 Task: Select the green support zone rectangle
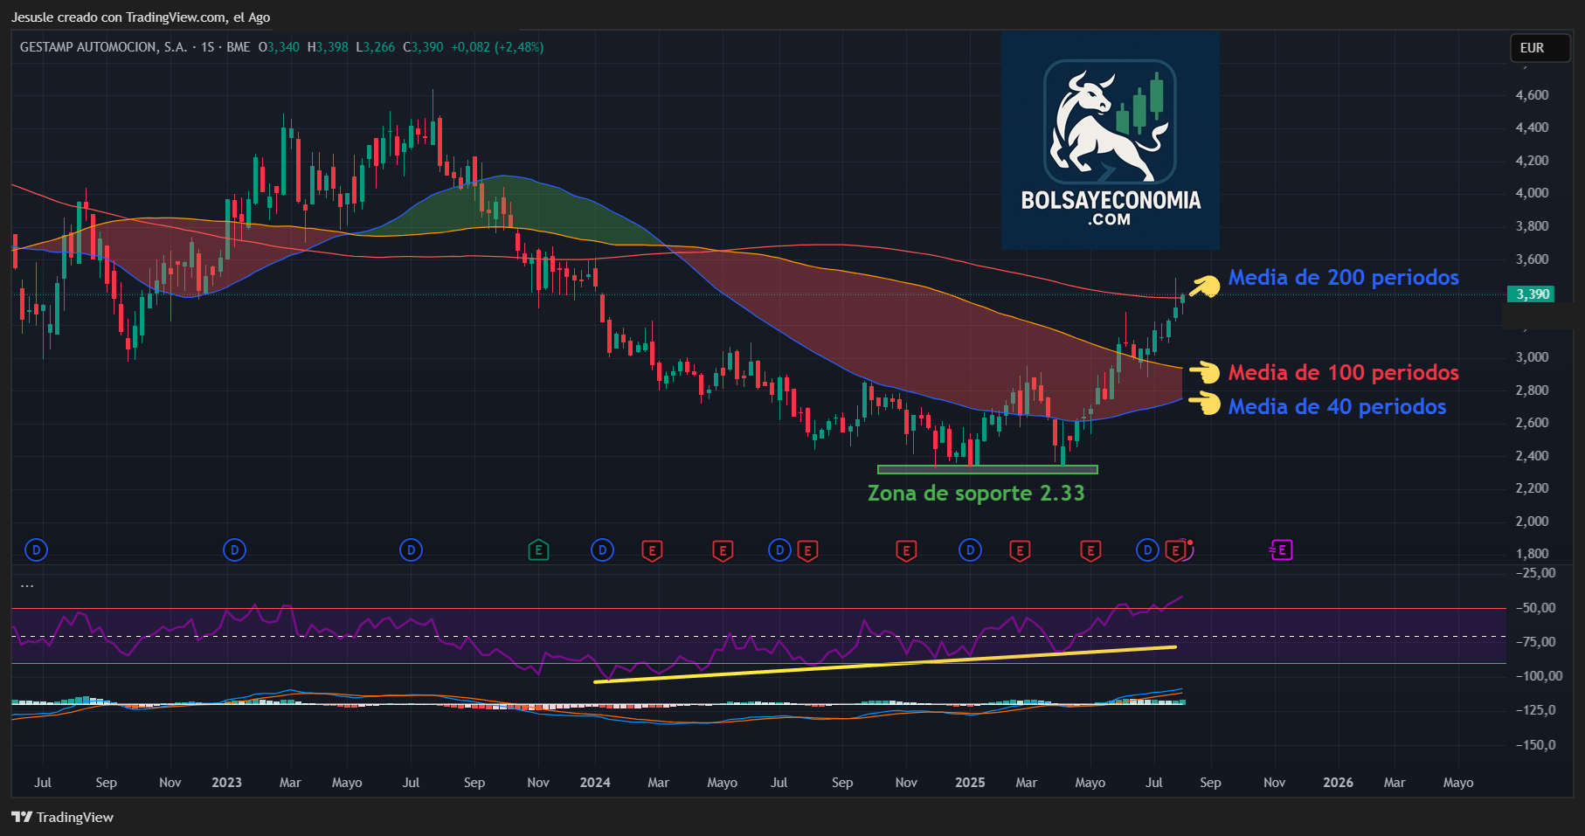(x=987, y=470)
